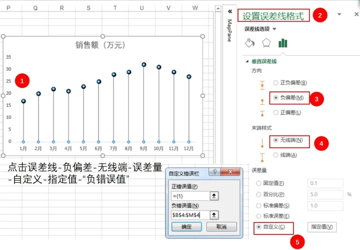
Task: Click the 固定值 value box showing 0.1
Action: click(325, 183)
